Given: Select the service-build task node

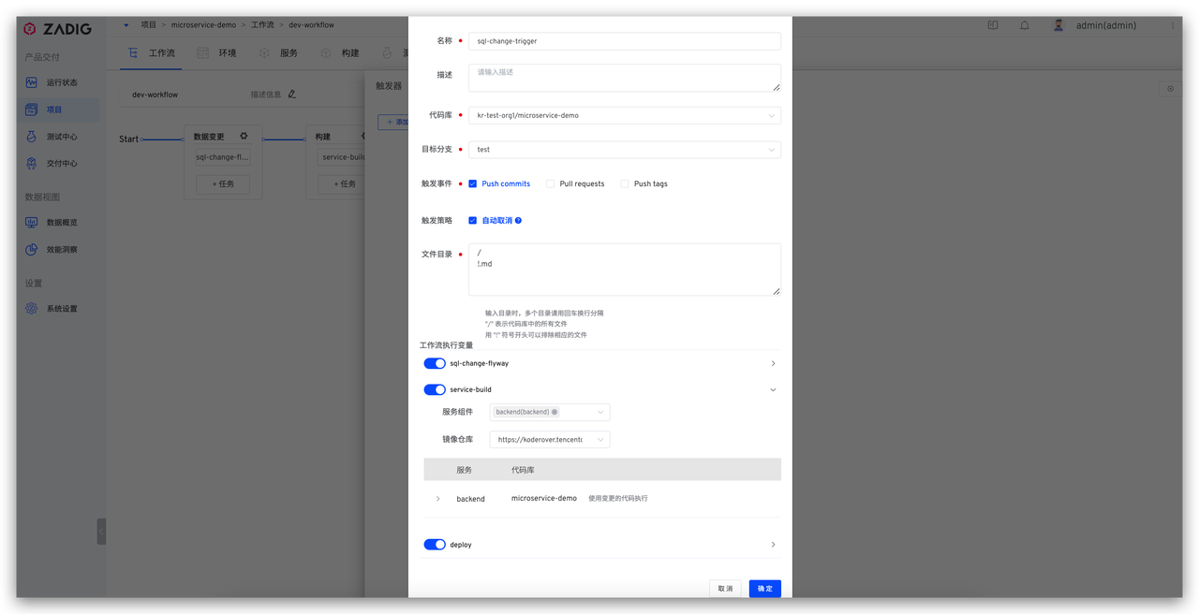Looking at the screenshot, I should [342, 157].
